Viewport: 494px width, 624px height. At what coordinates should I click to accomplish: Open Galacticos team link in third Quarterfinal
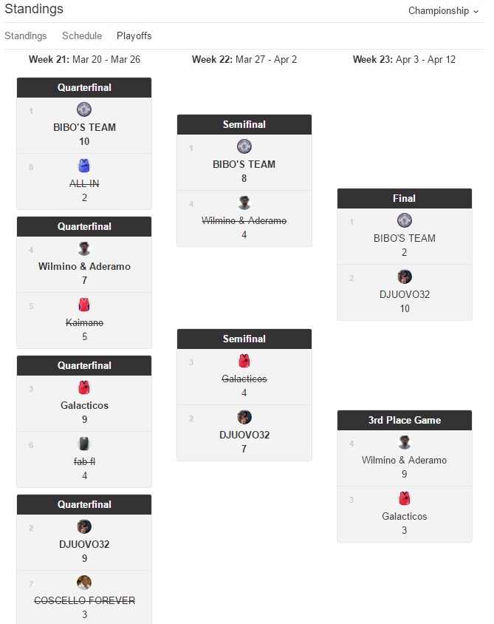pyautogui.click(x=84, y=405)
